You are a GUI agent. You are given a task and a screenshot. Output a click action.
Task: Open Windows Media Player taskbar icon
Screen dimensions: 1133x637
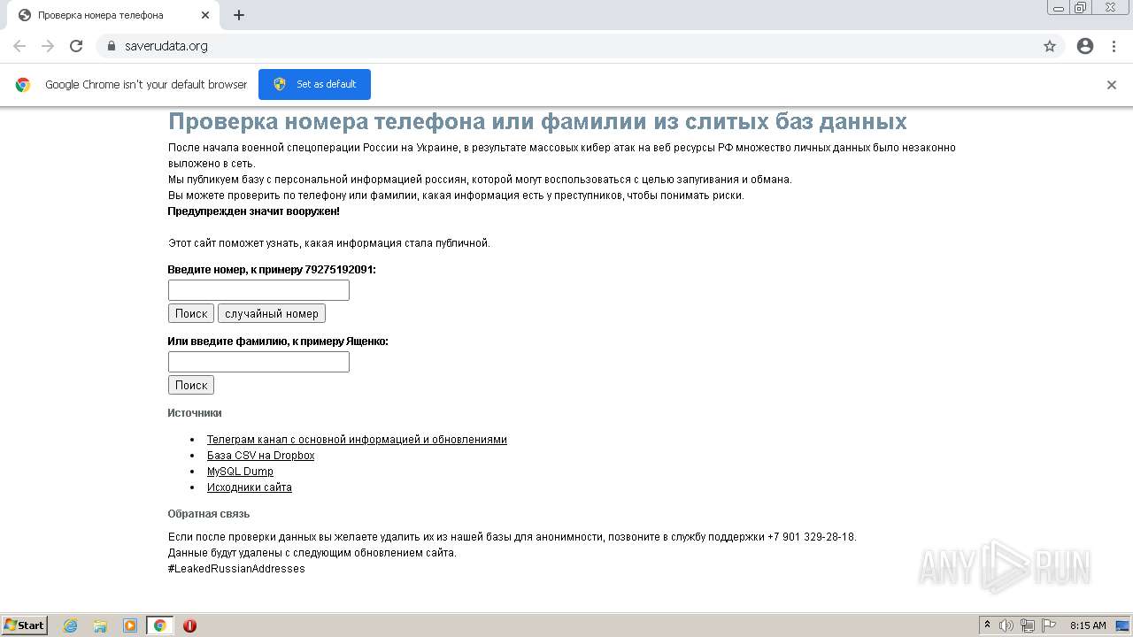tap(130, 625)
